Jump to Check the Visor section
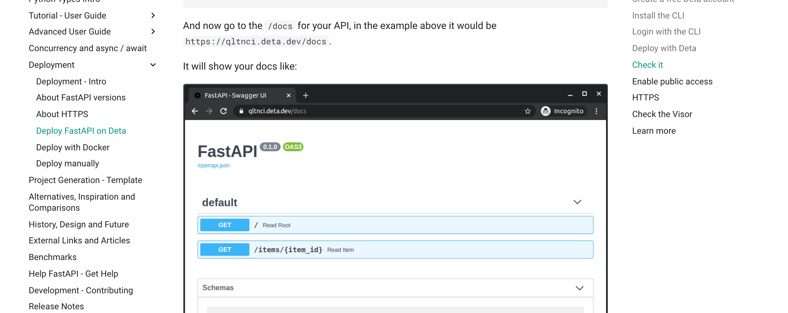The height and width of the screenshot is (313, 788). [x=662, y=114]
